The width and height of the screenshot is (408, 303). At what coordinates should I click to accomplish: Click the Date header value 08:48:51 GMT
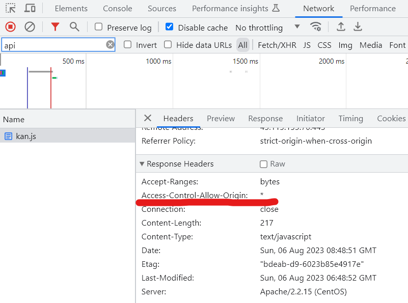318,251
